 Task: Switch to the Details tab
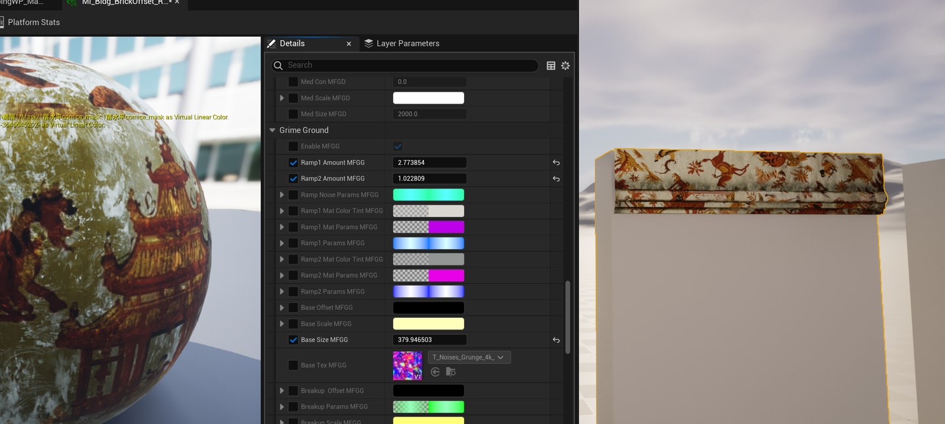[x=311, y=44]
